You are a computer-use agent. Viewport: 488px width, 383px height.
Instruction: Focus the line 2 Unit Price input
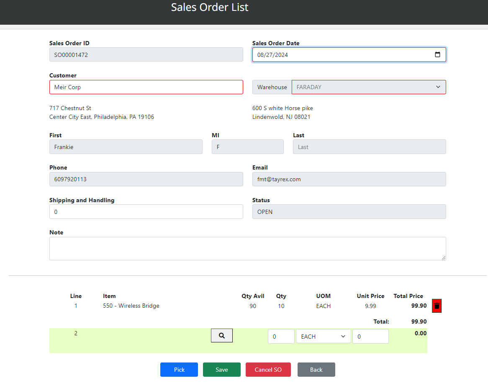click(x=370, y=336)
